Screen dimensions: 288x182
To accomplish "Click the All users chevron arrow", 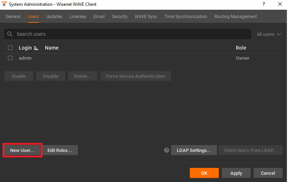I will click(x=279, y=34).
